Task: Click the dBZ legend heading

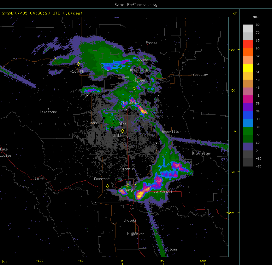Action: 256,17
